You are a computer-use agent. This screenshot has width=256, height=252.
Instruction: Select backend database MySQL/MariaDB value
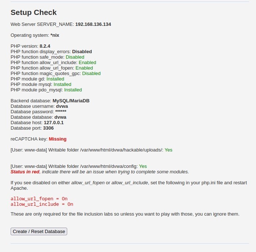(71, 101)
